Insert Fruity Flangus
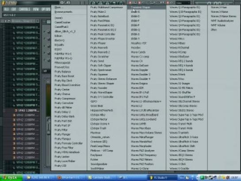The width and height of the screenshot is (241, 181). pyautogui.click(x=62, y=139)
